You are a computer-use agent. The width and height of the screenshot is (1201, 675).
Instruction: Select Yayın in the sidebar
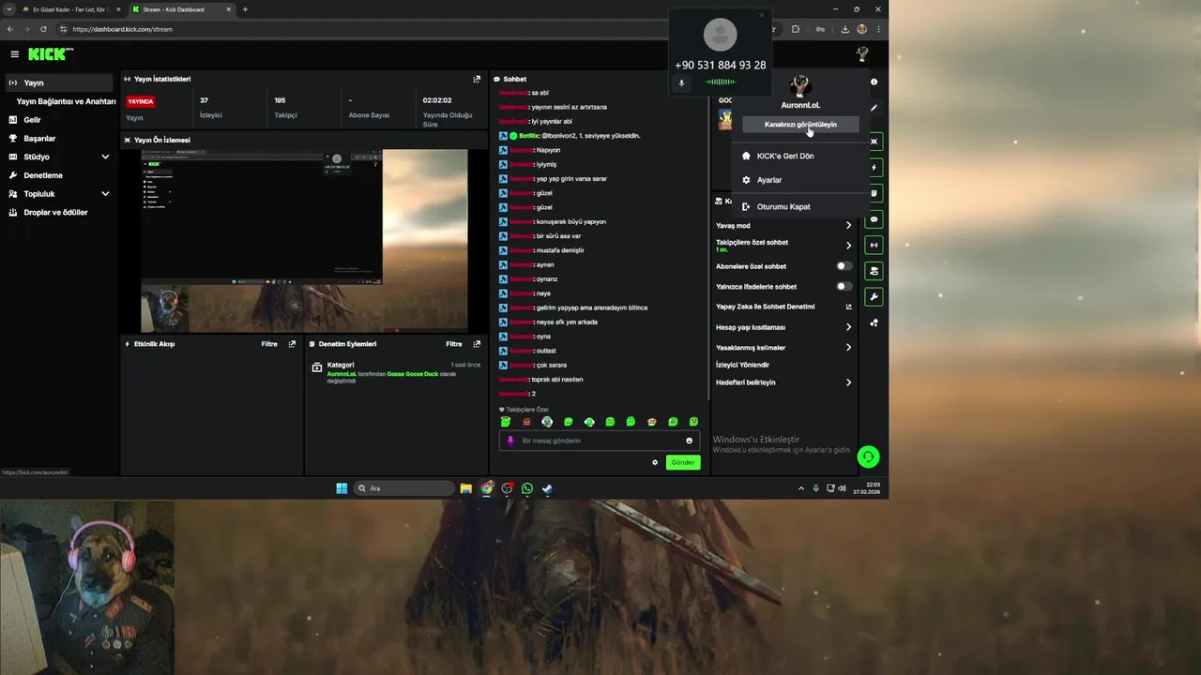point(60,82)
